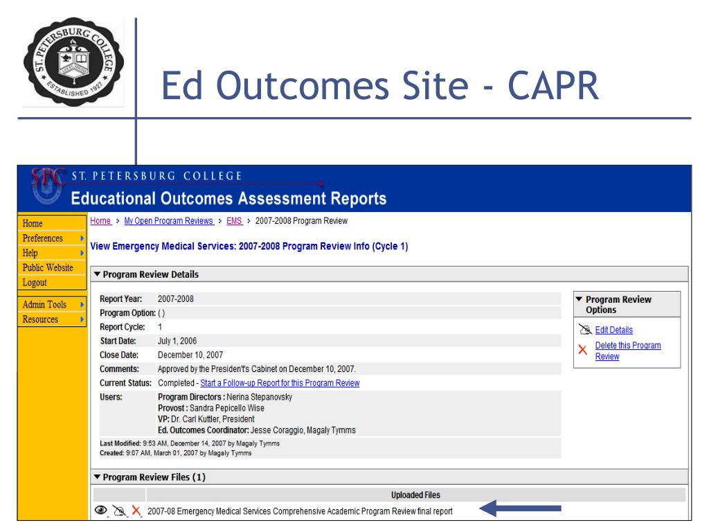The height and width of the screenshot is (532, 709).
Task: Click the Created timestamp line
Action: [175, 453]
